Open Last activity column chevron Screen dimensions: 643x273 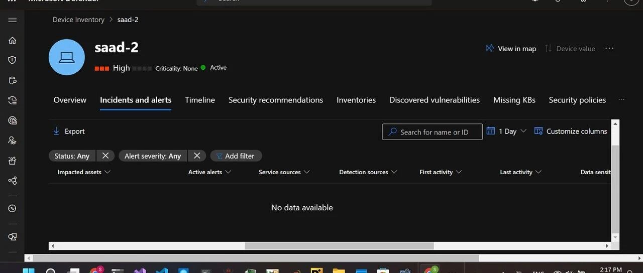click(x=539, y=172)
